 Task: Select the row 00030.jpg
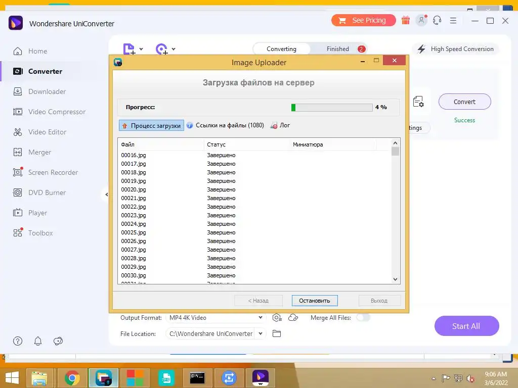tap(254, 275)
